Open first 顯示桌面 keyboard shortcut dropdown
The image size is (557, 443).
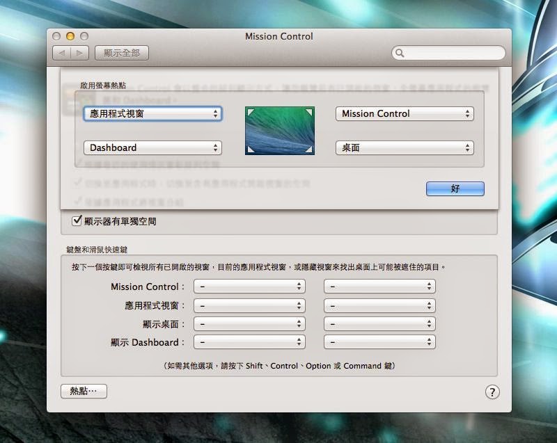click(x=249, y=324)
